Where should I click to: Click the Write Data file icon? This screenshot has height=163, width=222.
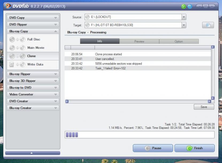(12, 65)
